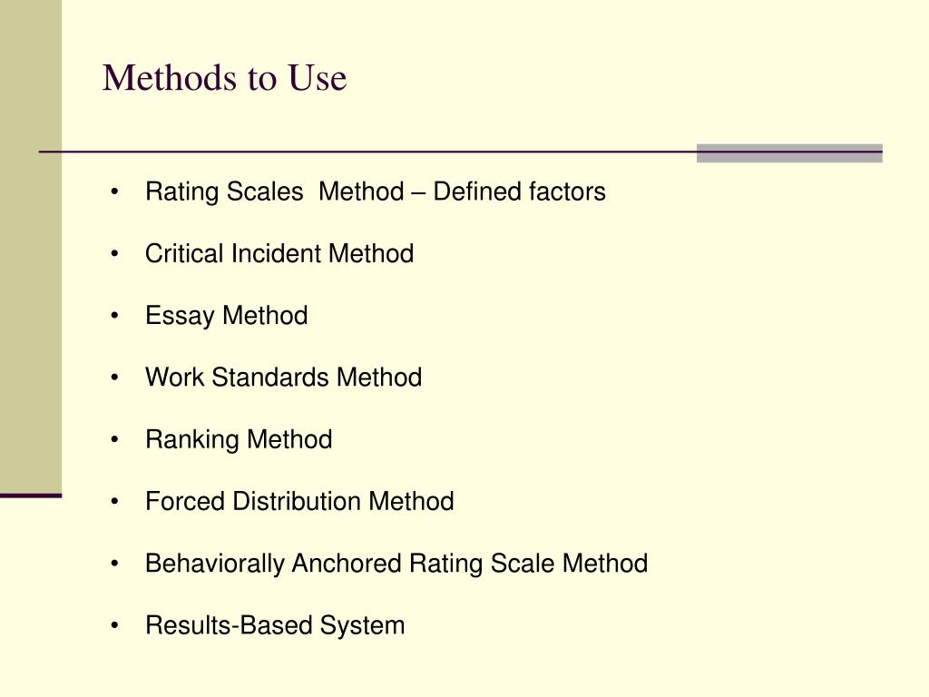This screenshot has height=697, width=929.
Task: Click the bullet marker beside Work Standards Method
Action: point(115,378)
